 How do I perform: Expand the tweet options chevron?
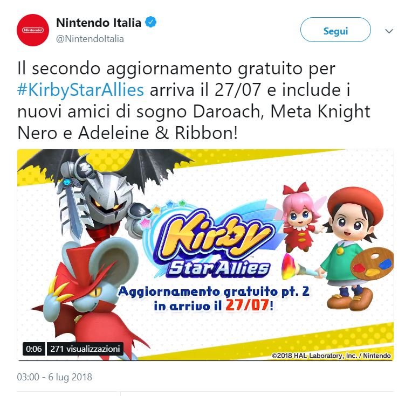point(389,31)
